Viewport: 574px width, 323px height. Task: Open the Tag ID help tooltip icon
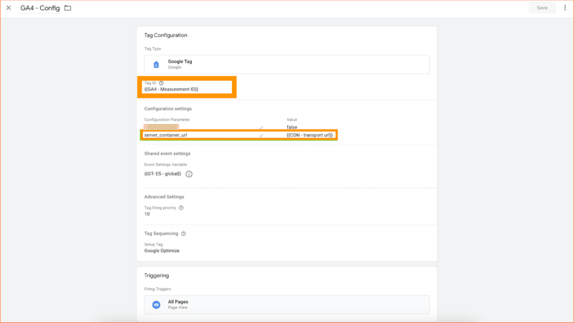pos(161,83)
